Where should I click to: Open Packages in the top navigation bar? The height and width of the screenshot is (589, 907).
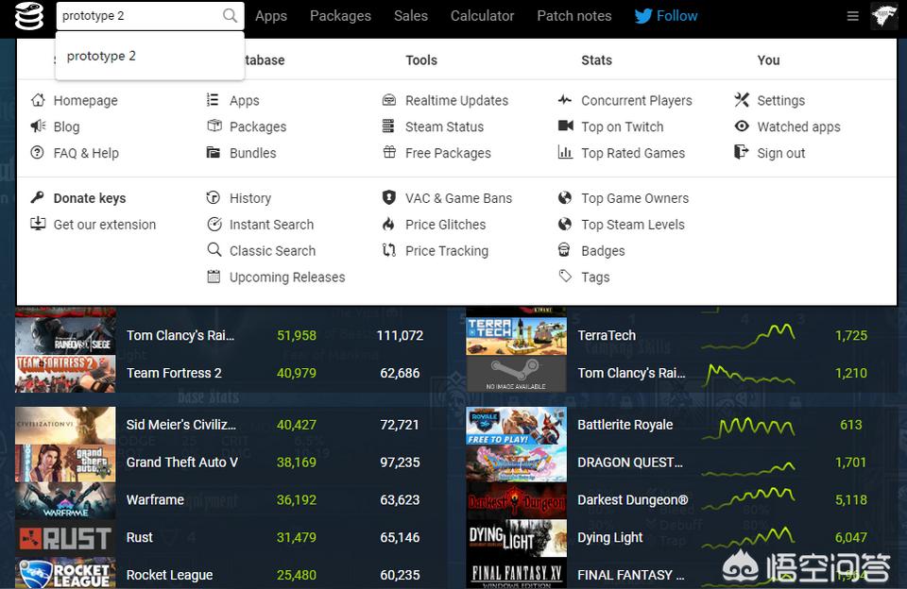(x=341, y=16)
